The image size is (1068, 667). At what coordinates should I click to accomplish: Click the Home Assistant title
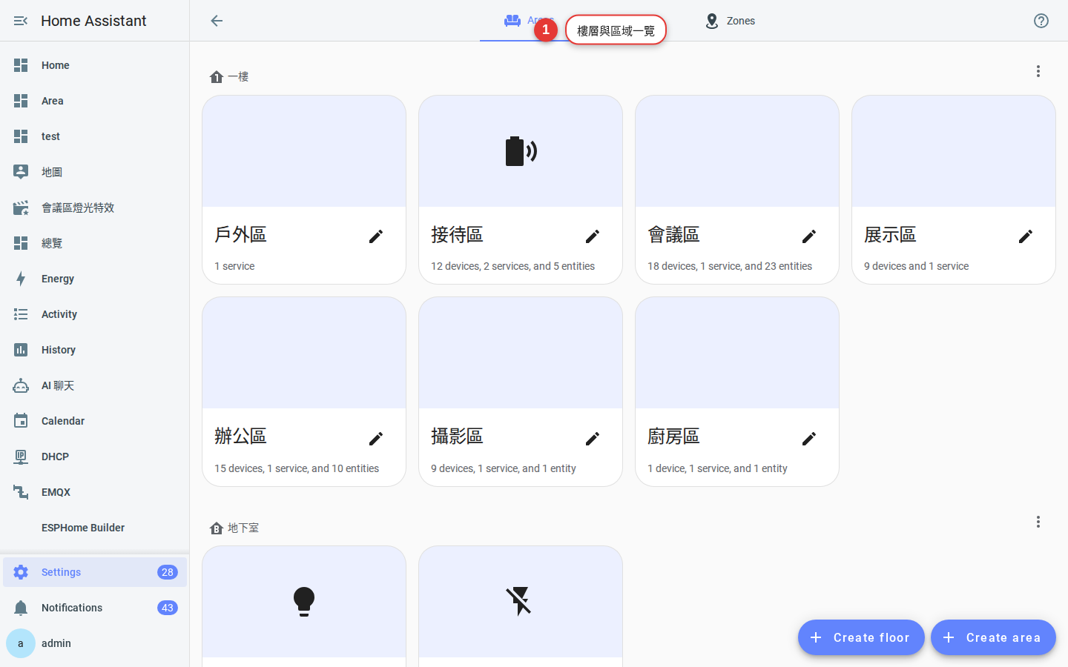(93, 21)
